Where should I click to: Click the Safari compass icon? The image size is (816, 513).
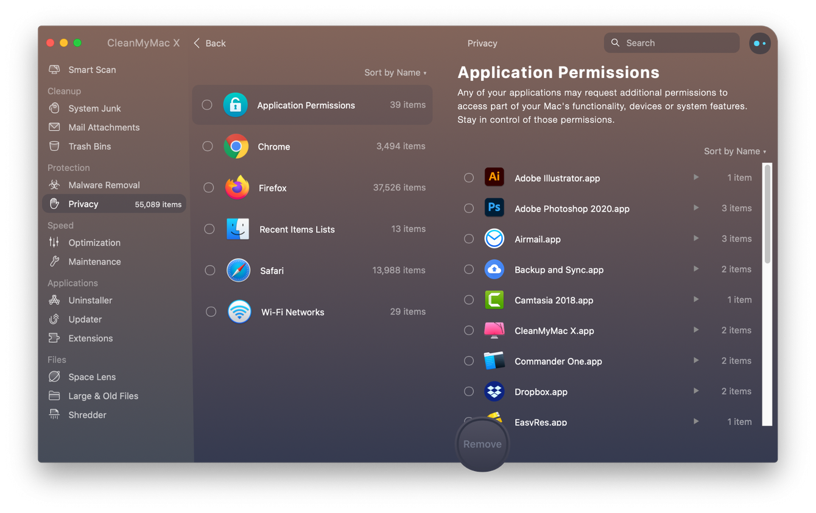click(238, 270)
